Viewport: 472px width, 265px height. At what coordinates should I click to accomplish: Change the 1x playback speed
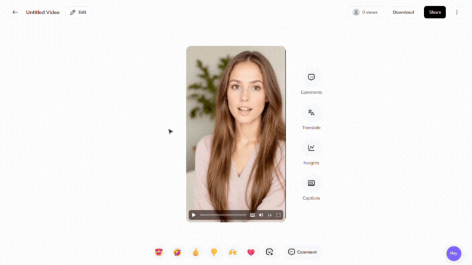pyautogui.click(x=270, y=215)
